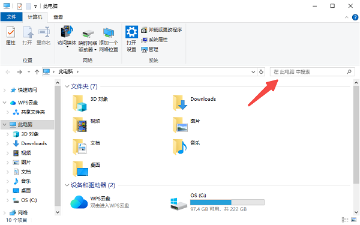Select the 视频 folder icon

[x=80, y=125]
